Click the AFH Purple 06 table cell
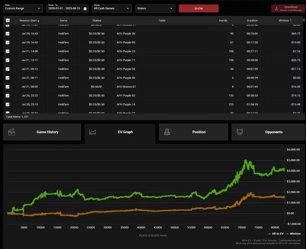Screen dimensions: 306x249 tap(126, 78)
